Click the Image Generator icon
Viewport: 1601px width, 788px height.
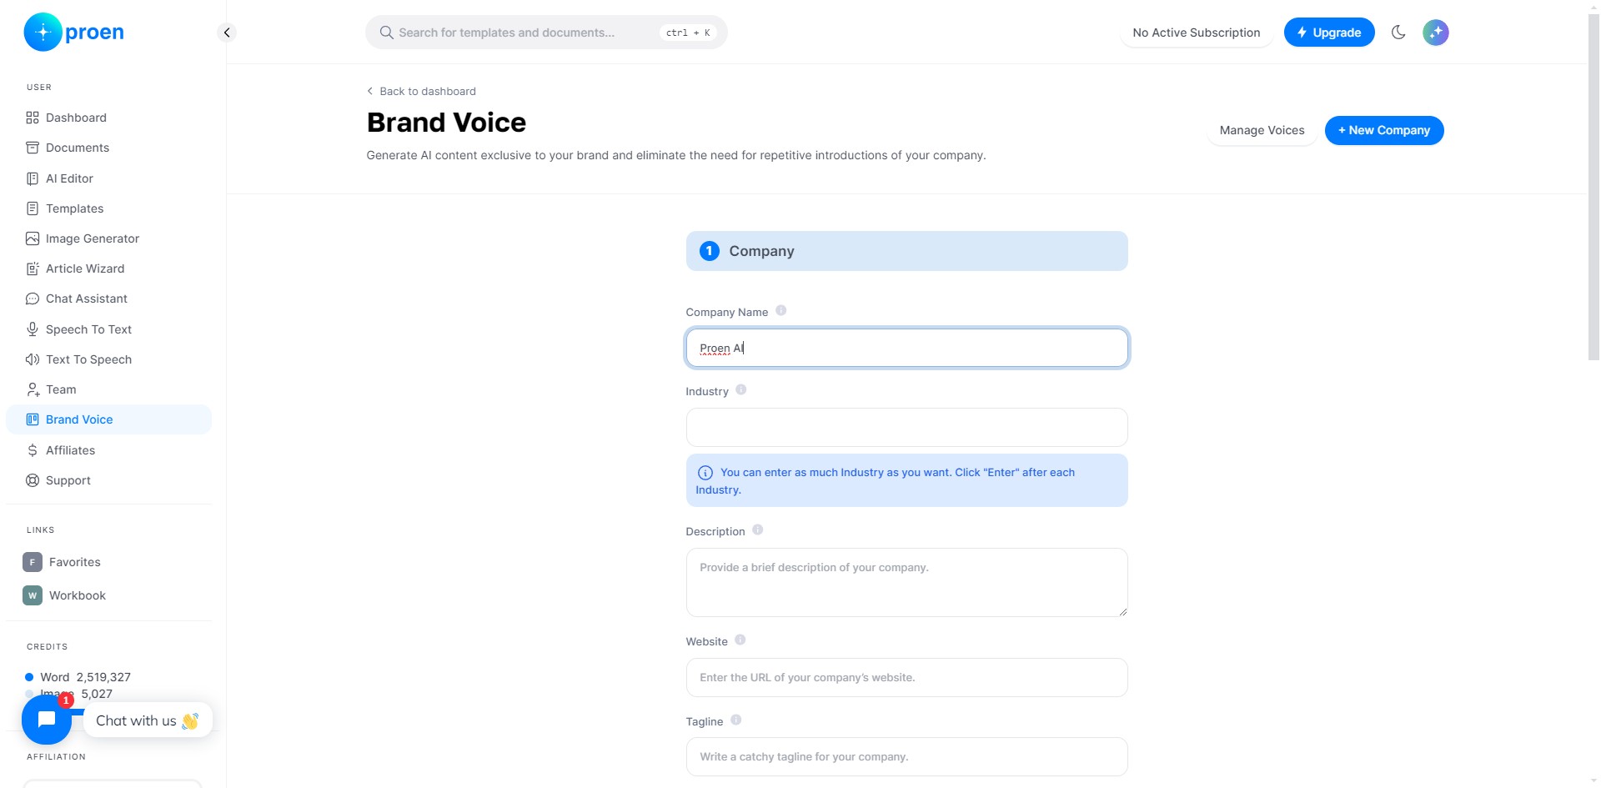click(33, 238)
